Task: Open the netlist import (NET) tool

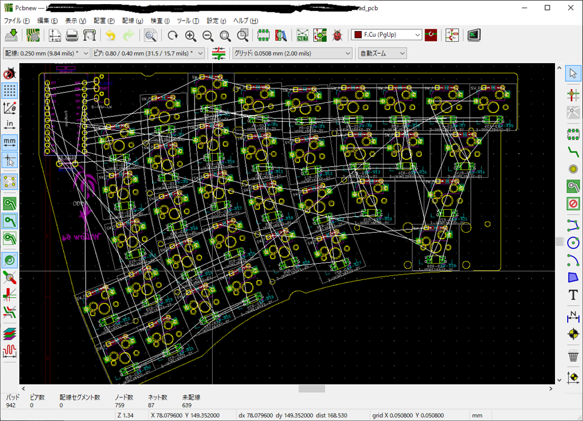Action: 303,35
